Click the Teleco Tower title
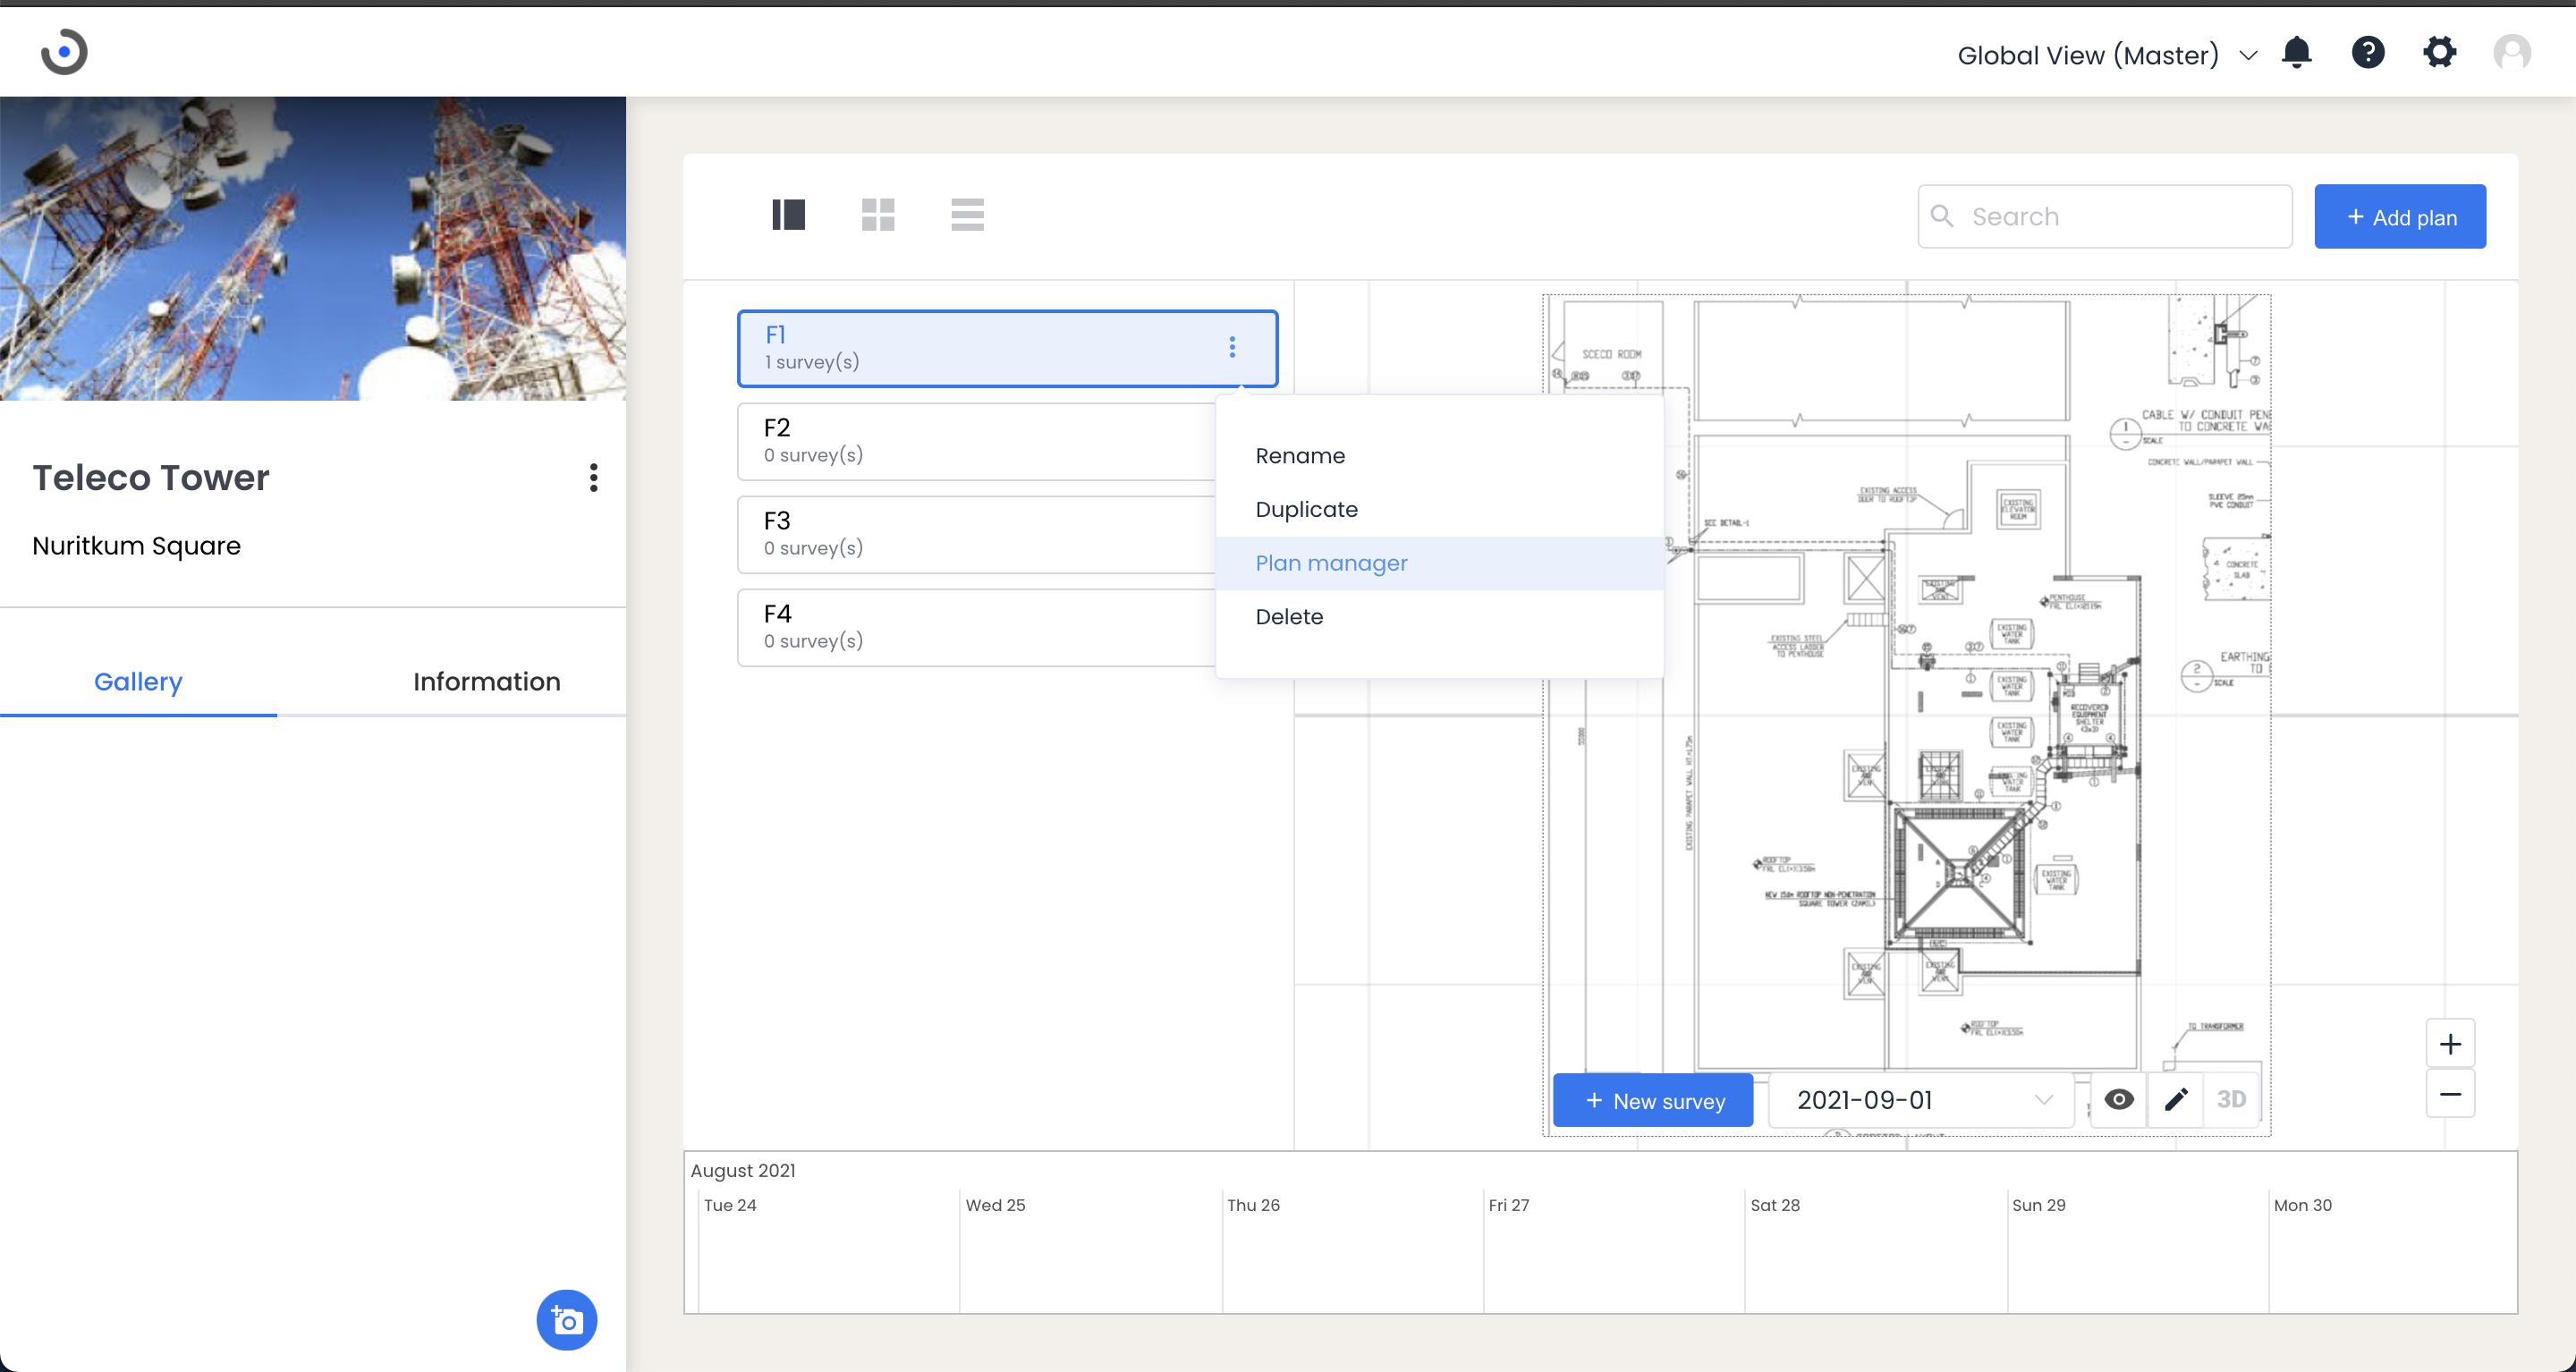 [x=151, y=478]
